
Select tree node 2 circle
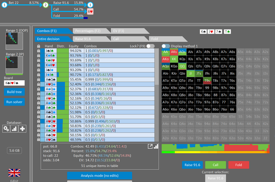pyautogui.click(x=46, y=5)
